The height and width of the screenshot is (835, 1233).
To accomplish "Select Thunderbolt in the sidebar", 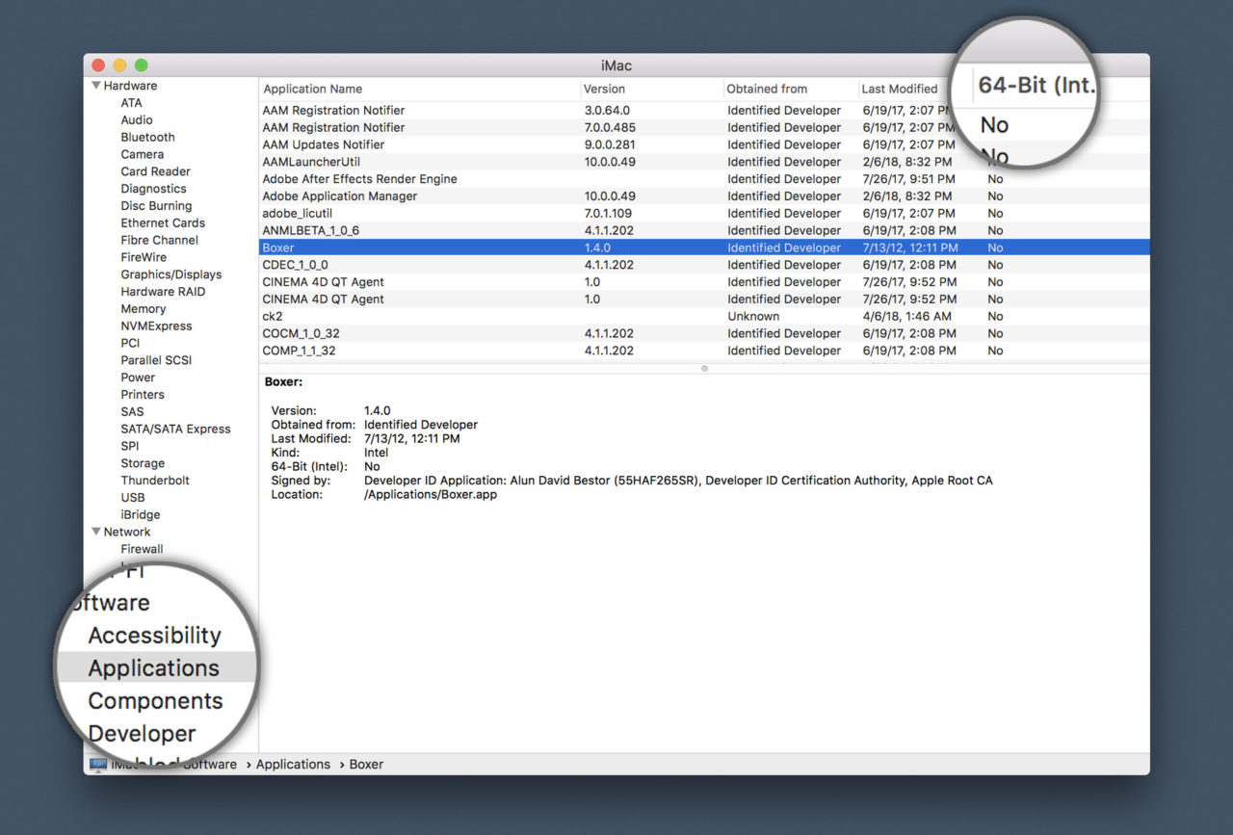I will tap(155, 481).
